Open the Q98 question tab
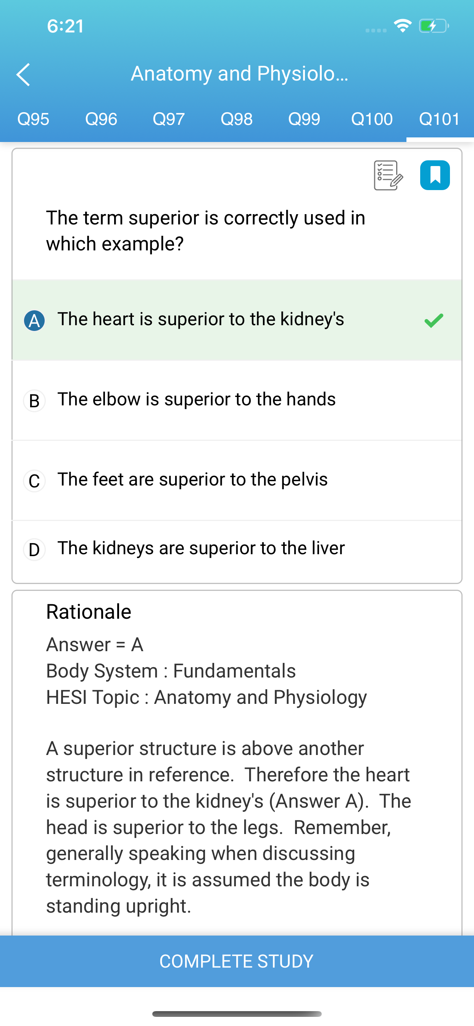Screen dimensions: 474x1026 [237, 119]
